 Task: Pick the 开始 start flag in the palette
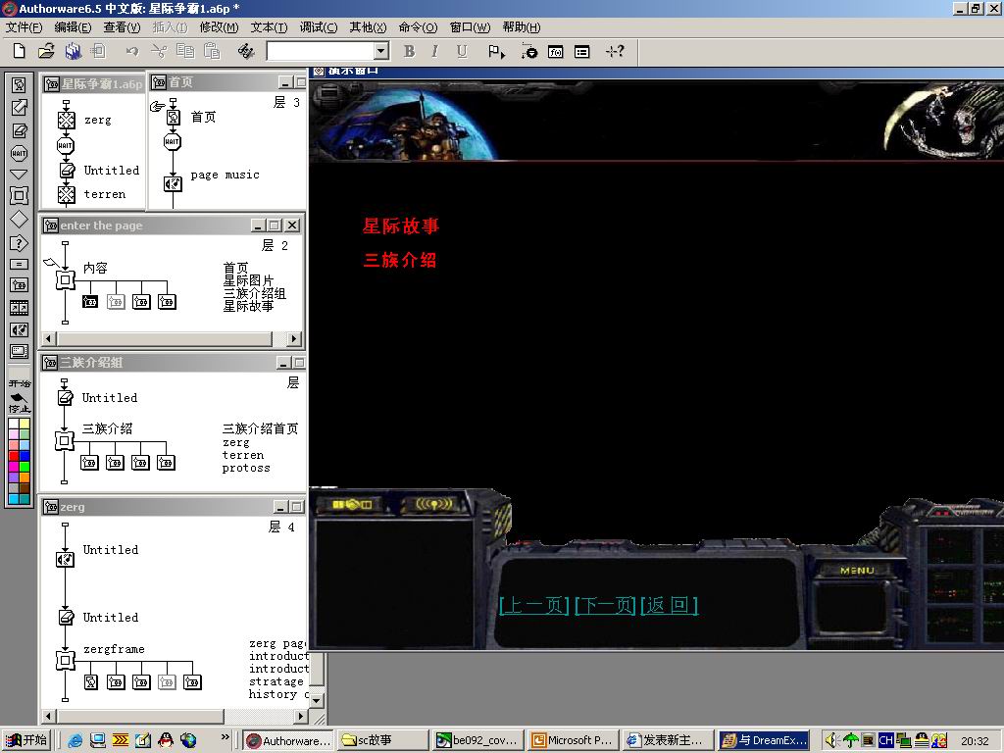coord(20,384)
